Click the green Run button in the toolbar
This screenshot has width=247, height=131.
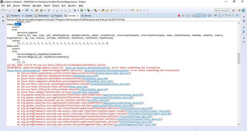(x=82, y=10)
